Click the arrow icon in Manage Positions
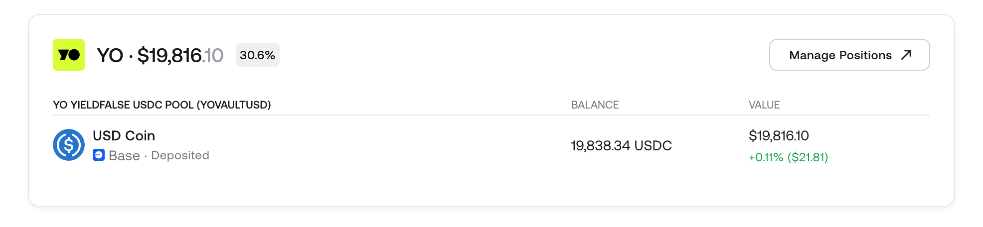Viewport: 983px width, 227px height. [x=906, y=55]
